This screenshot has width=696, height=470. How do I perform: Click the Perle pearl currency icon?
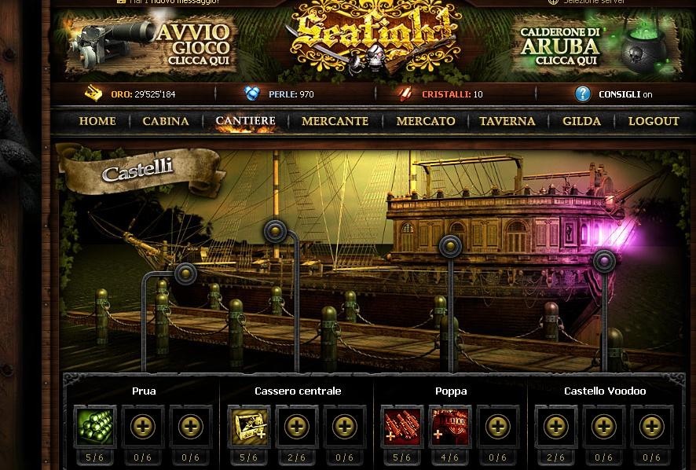point(251,94)
